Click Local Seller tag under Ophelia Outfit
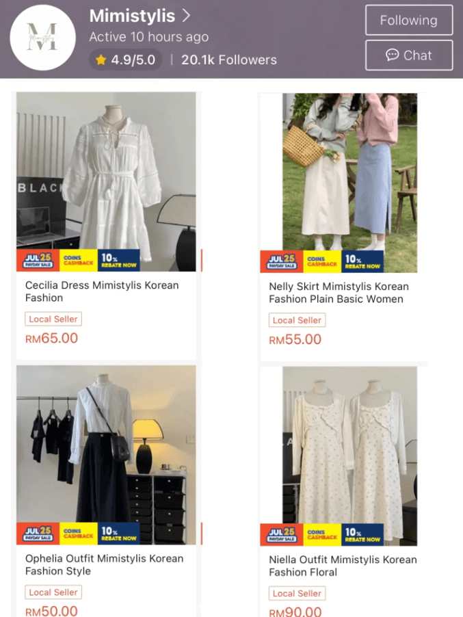Image resolution: width=463 pixels, height=617 pixels. (53, 592)
